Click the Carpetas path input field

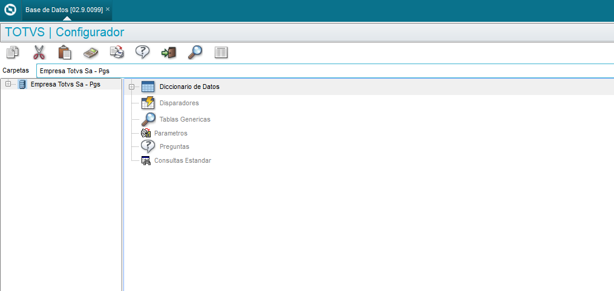[x=325, y=71]
